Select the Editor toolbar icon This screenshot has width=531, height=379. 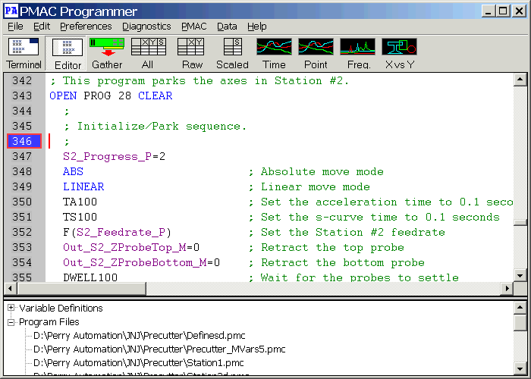click(x=68, y=53)
